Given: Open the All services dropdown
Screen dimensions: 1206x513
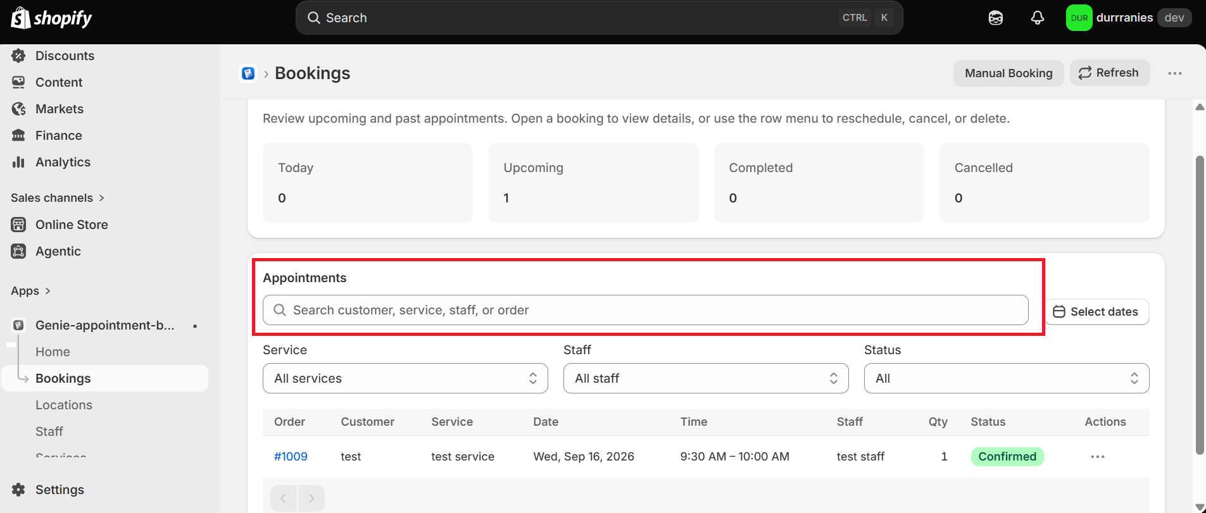Looking at the screenshot, I should coord(405,378).
